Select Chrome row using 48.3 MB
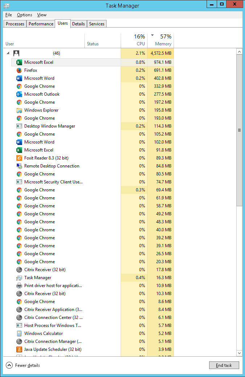 tap(92, 222)
